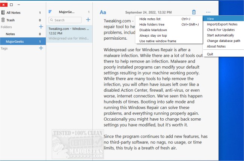Add a new folder with plus icon
This screenshot has height=161, width=244.
click(41, 27)
